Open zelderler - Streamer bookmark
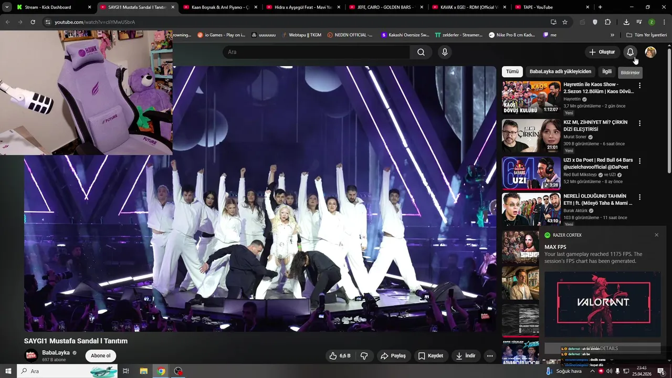 click(458, 35)
